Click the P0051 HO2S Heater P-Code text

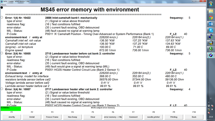click(x=82, y=70)
